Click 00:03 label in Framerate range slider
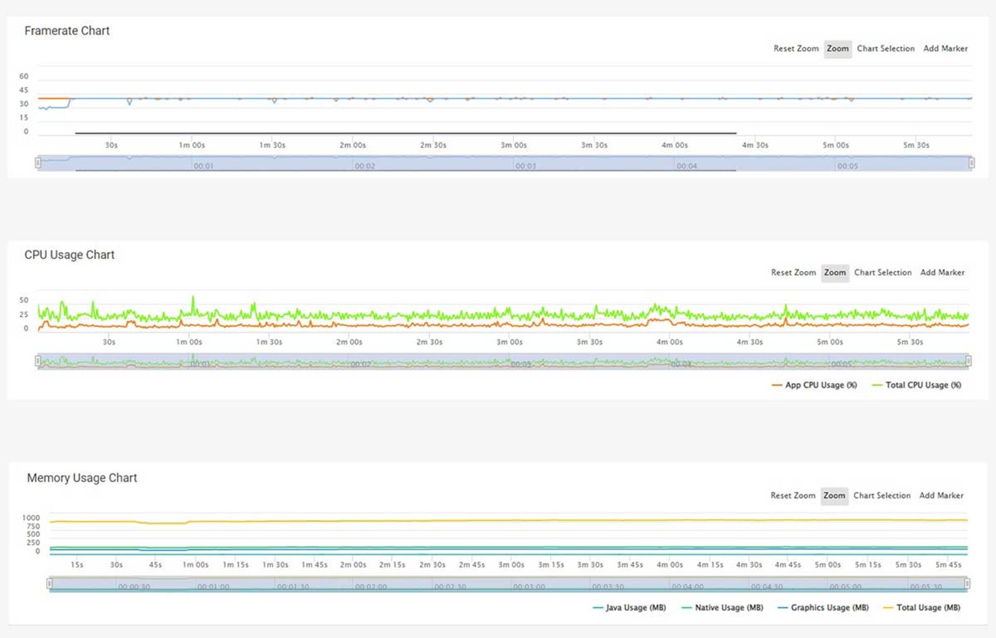The image size is (996, 638). tap(525, 166)
